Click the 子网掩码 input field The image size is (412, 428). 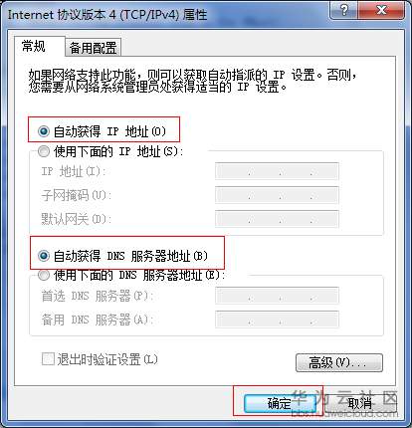point(277,195)
